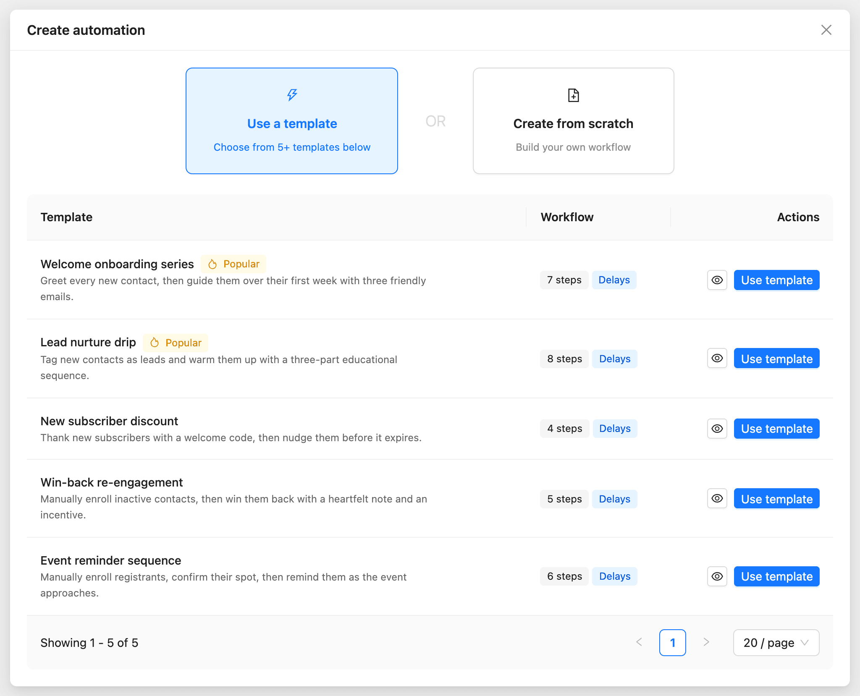Preview the Win-back re-engagement template
Image resolution: width=860 pixels, height=696 pixels.
717,498
